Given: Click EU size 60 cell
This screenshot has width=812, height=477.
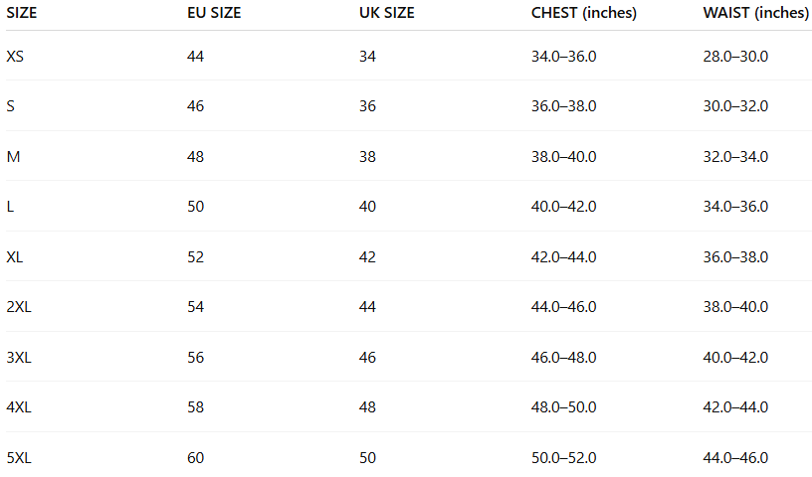Looking at the screenshot, I should tap(195, 458).
